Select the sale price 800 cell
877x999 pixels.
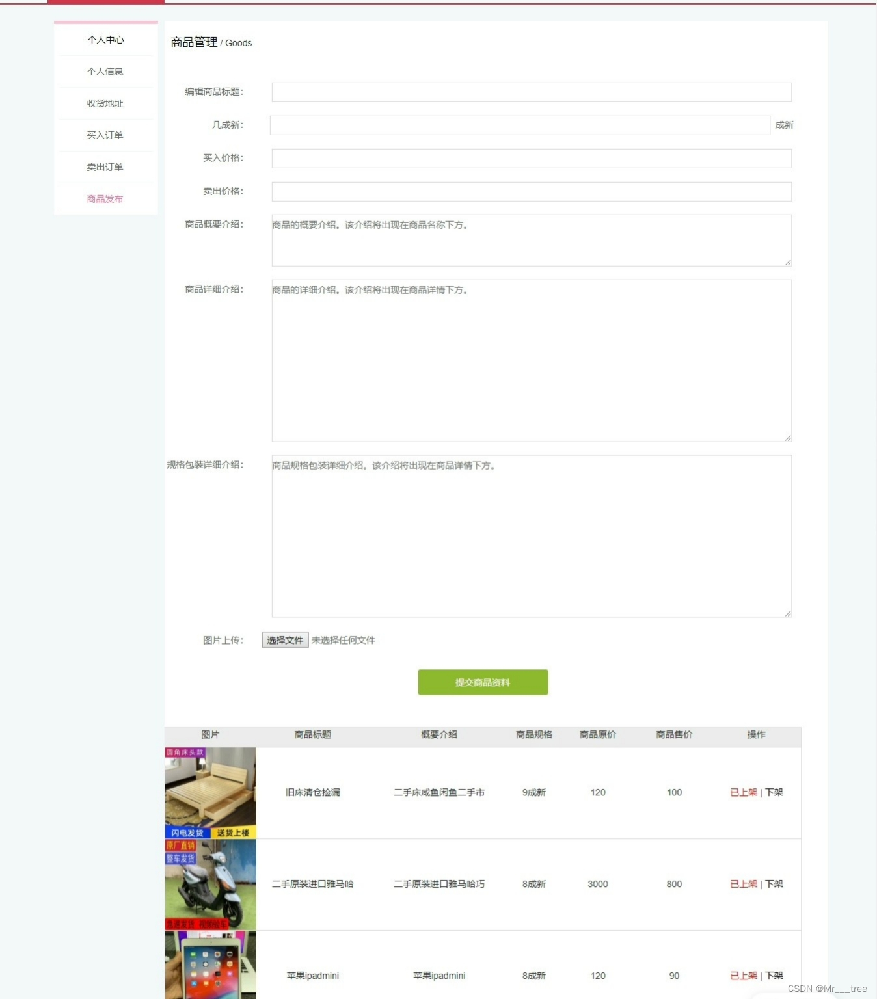(674, 884)
